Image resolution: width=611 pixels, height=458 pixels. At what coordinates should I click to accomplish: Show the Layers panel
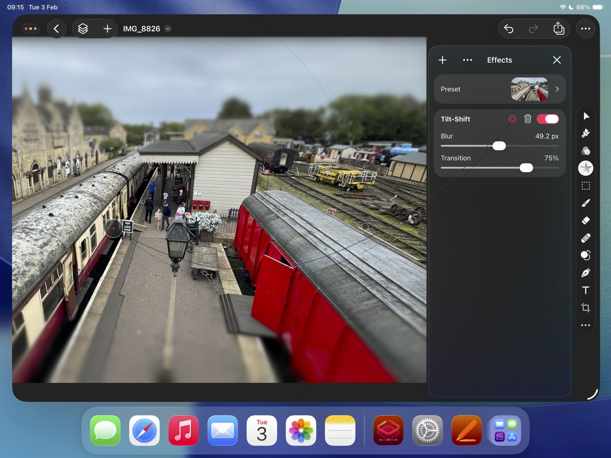click(82, 28)
